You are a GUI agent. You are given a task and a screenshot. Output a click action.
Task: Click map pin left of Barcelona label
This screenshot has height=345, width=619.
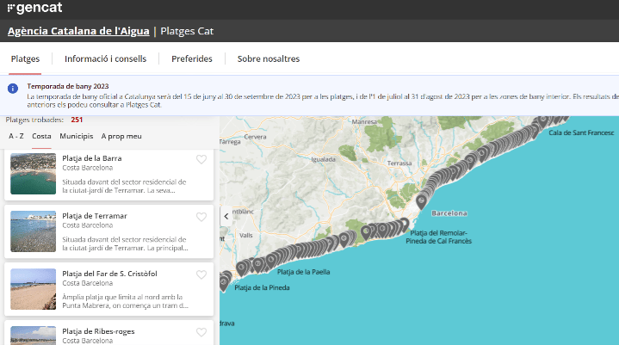[x=421, y=202]
